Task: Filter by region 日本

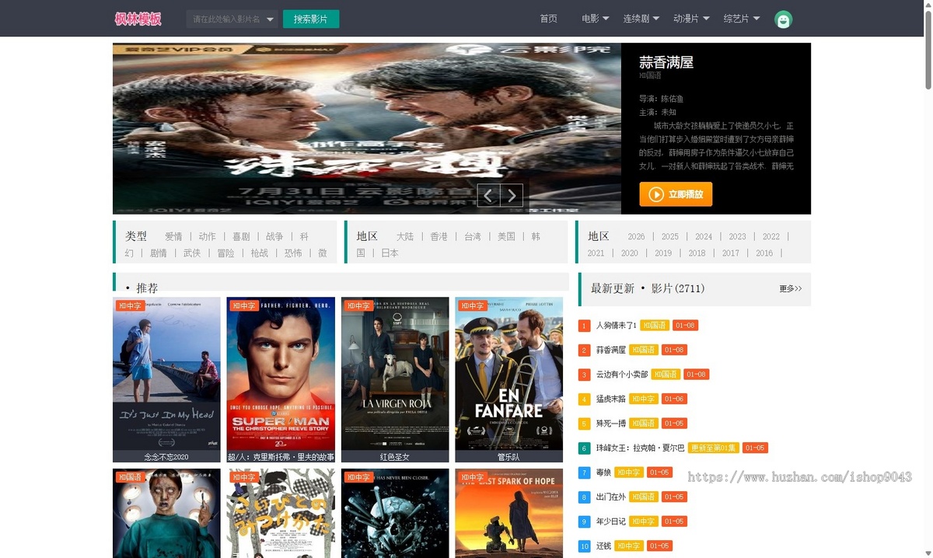Action: (x=390, y=253)
